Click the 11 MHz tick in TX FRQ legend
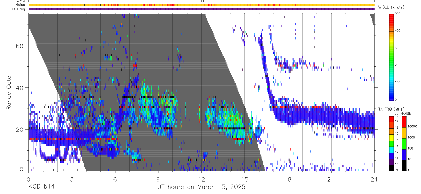 397,158
